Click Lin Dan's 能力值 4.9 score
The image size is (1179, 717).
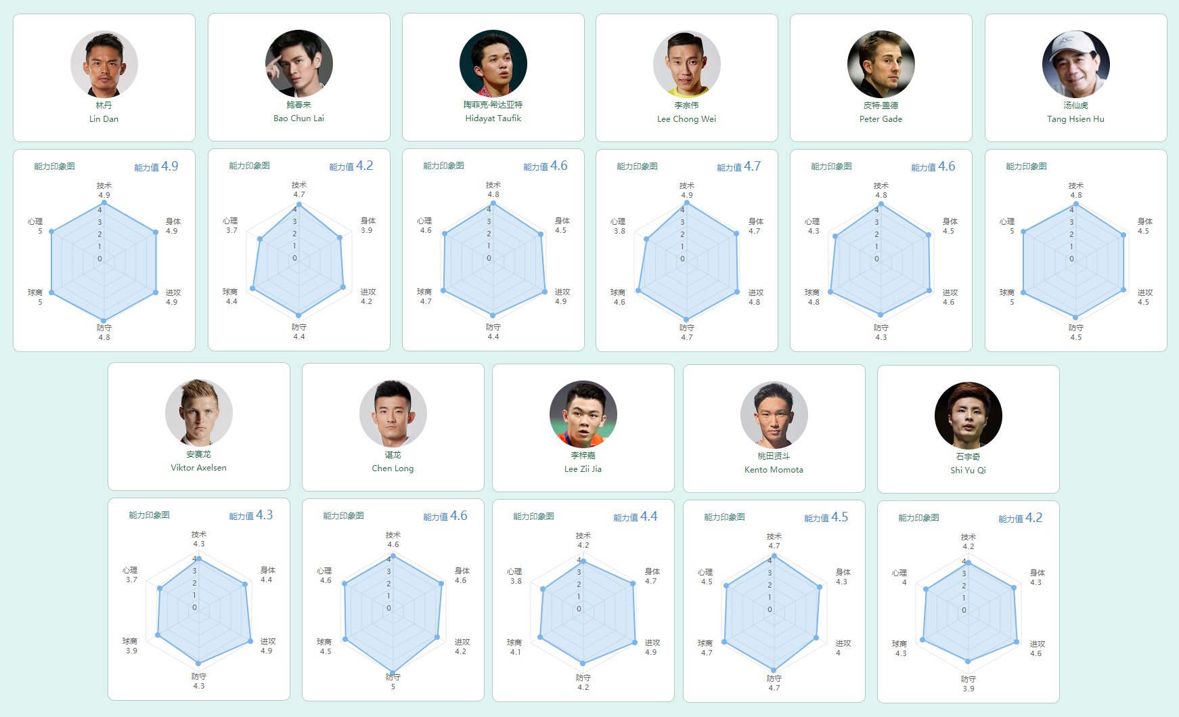tap(156, 167)
